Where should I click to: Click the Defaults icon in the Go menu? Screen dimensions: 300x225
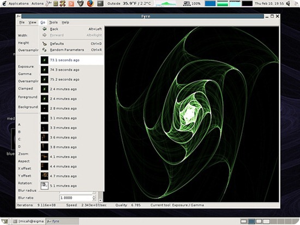coord(44,44)
